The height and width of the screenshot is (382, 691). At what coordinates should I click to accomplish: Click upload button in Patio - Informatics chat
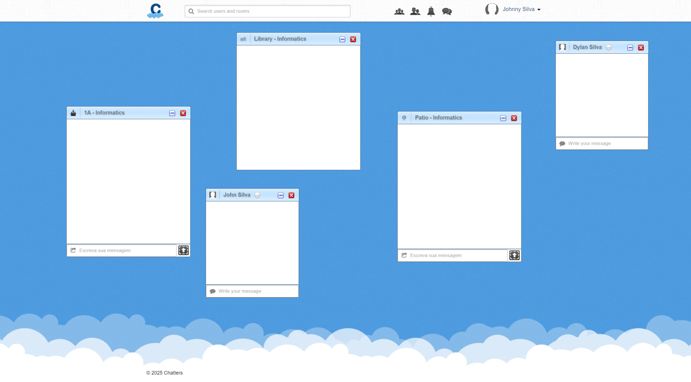tap(514, 255)
